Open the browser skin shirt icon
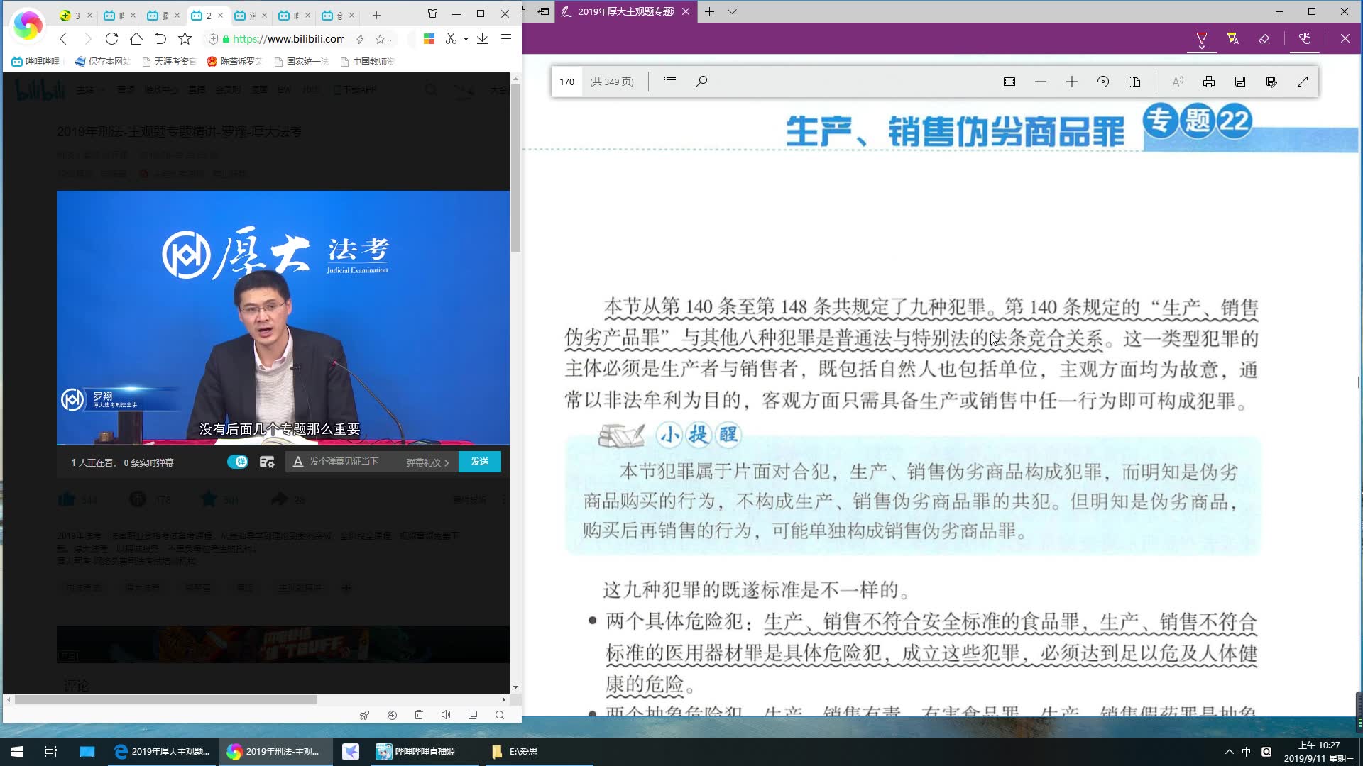 pos(432,13)
